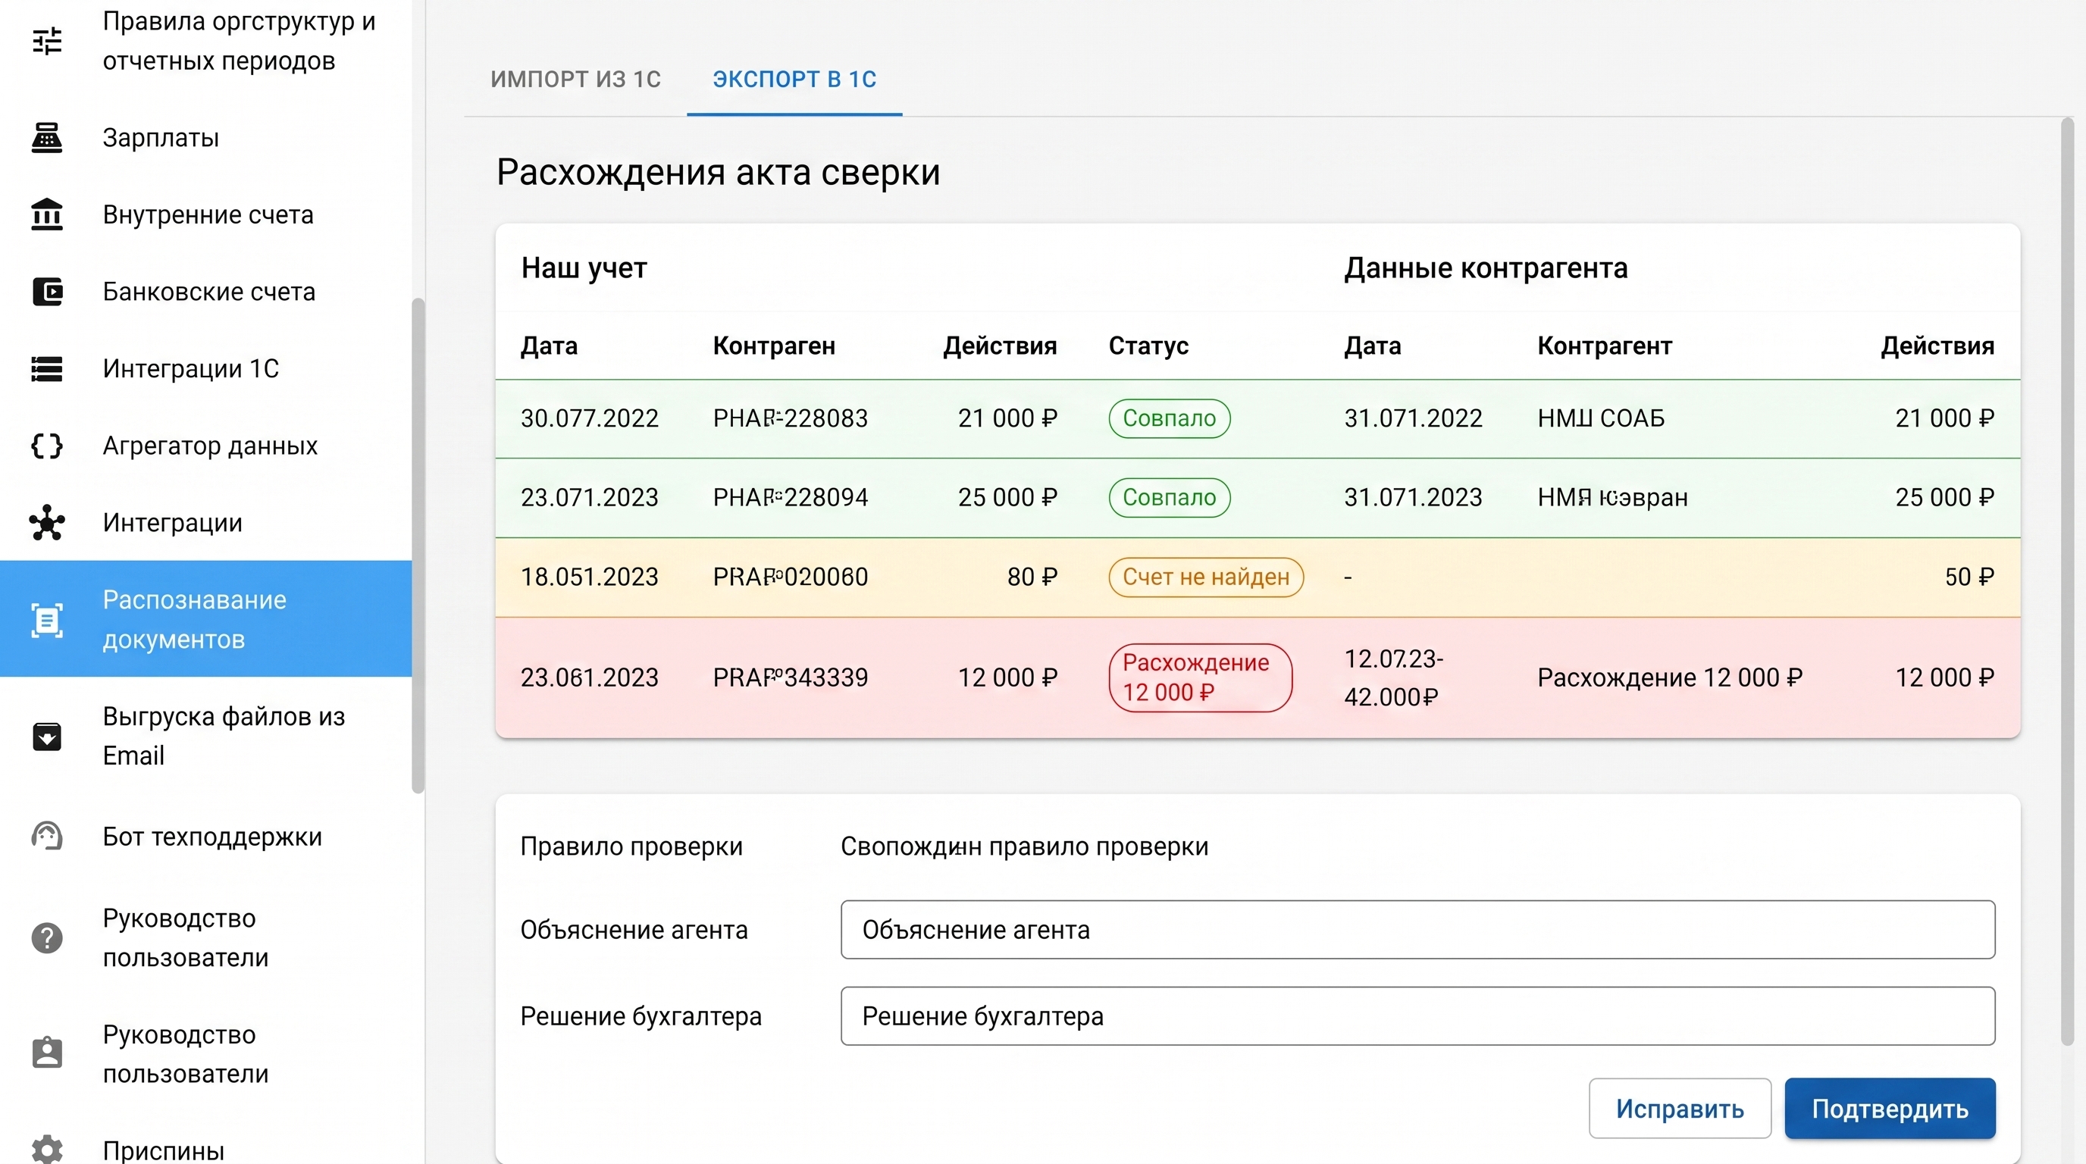Click the Исправить button
Image resolution: width=2086 pixels, height=1164 pixels.
[x=1680, y=1108]
